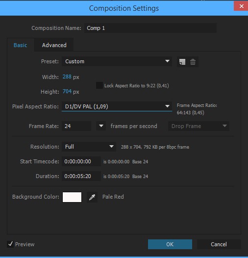
Task: Delete preset with trash icon
Action: coord(193,62)
